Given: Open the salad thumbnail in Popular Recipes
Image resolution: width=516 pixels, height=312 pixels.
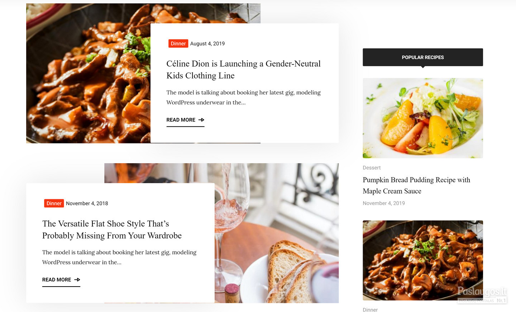Looking at the screenshot, I should click(x=423, y=118).
